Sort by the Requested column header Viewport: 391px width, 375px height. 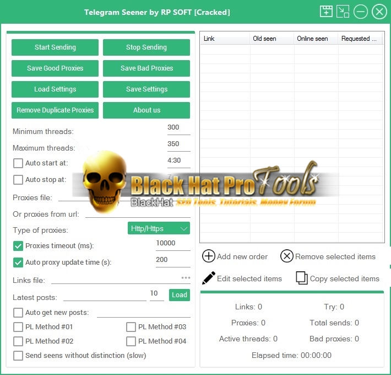360,39
